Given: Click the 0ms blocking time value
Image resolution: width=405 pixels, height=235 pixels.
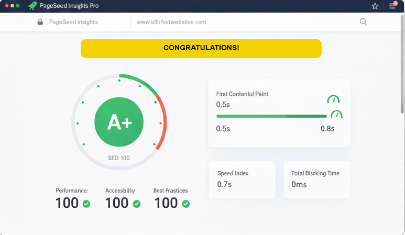Looking at the screenshot, I should click(299, 184).
